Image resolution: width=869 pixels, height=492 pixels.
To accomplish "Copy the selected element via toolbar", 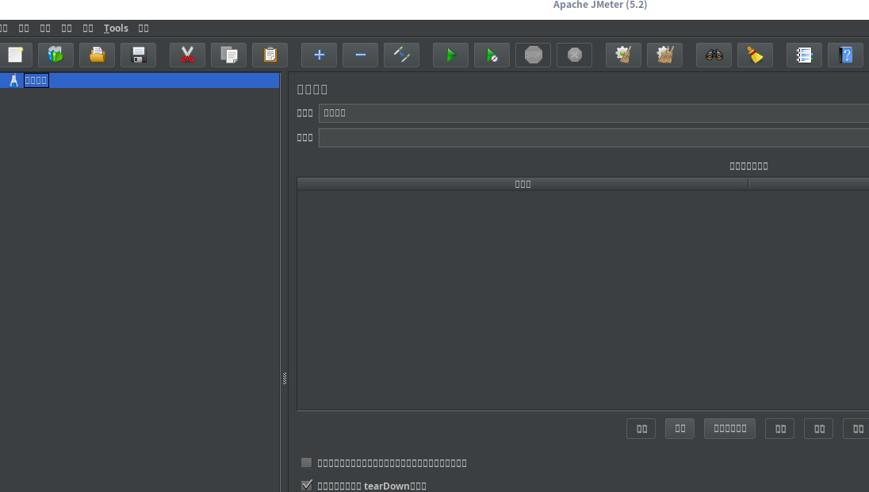I will point(229,55).
